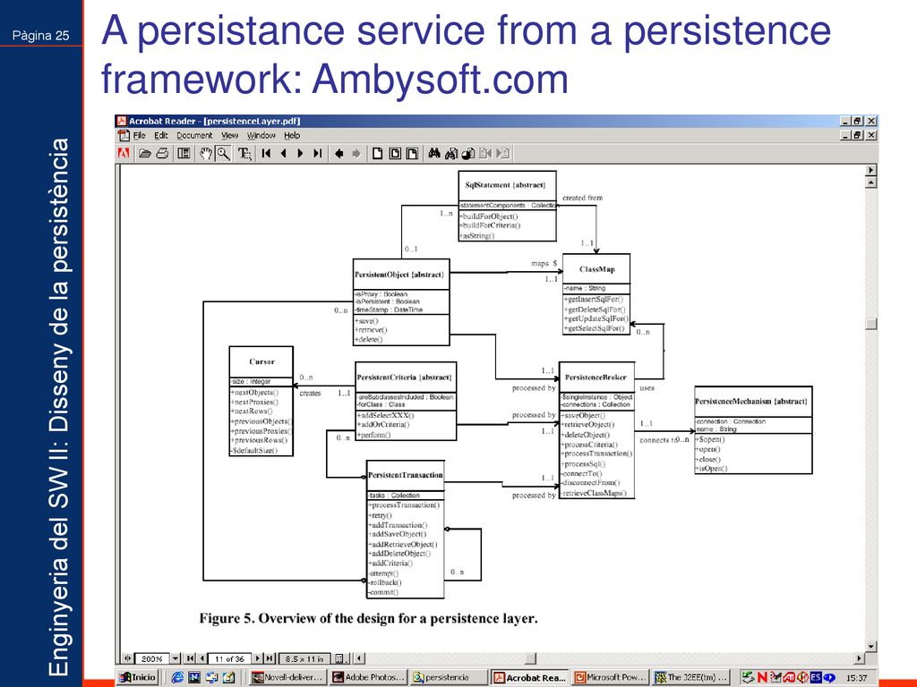Click the red N system tray icon
Screen dimensions: 917x687
click(x=761, y=678)
